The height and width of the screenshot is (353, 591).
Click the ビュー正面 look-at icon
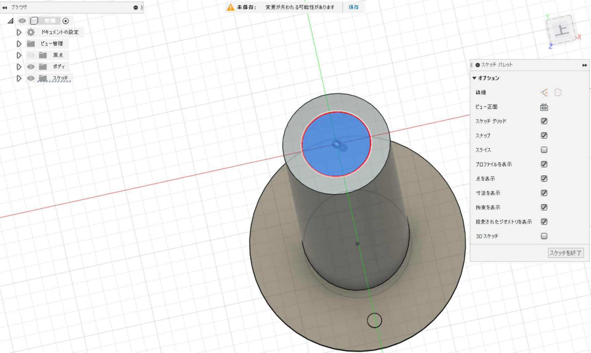point(544,107)
